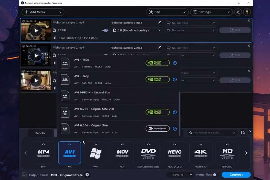
Task: Click the share icon in top toolbar
Action: click(238, 12)
